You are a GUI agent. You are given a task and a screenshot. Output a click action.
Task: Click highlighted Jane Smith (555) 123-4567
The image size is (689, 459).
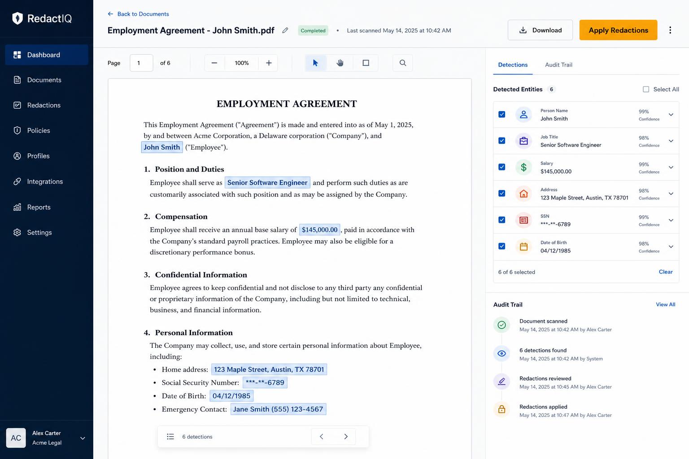[x=278, y=409]
